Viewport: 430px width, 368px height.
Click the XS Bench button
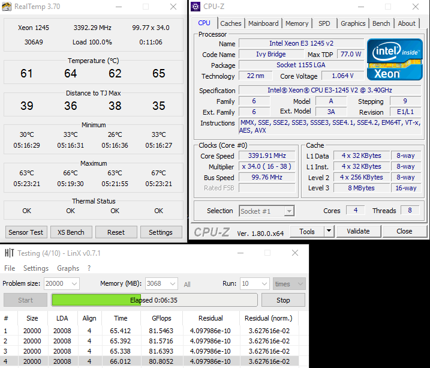pyautogui.click(x=71, y=232)
